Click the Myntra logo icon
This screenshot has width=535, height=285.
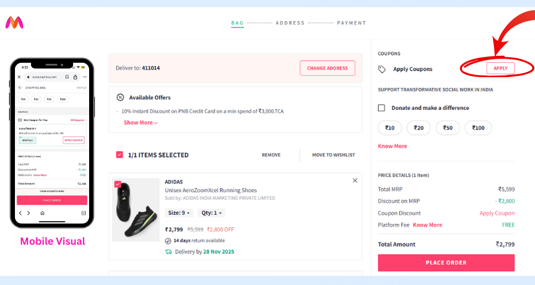(x=14, y=23)
